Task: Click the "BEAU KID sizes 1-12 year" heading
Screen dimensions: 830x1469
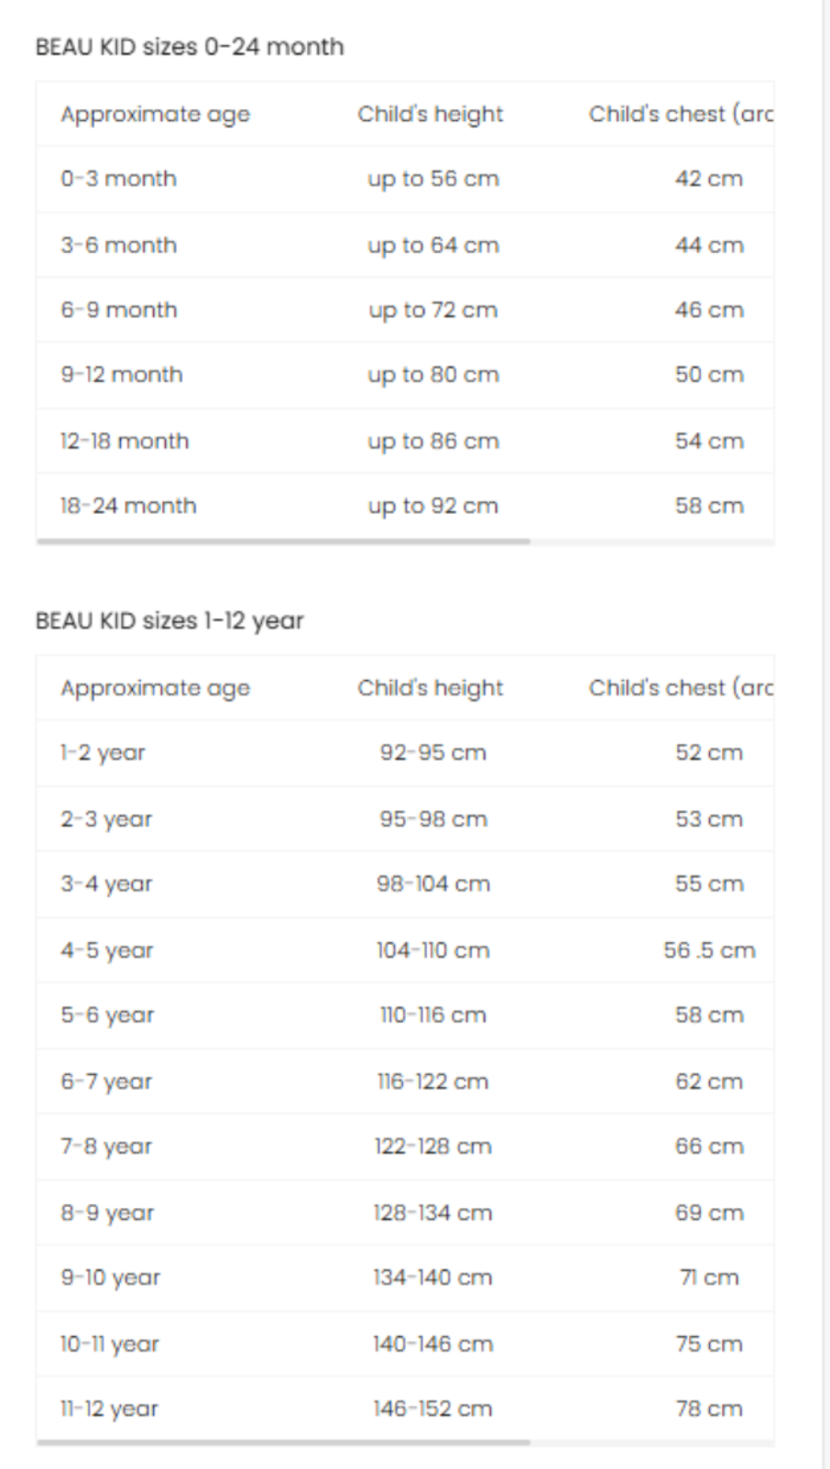Action: click(x=169, y=621)
